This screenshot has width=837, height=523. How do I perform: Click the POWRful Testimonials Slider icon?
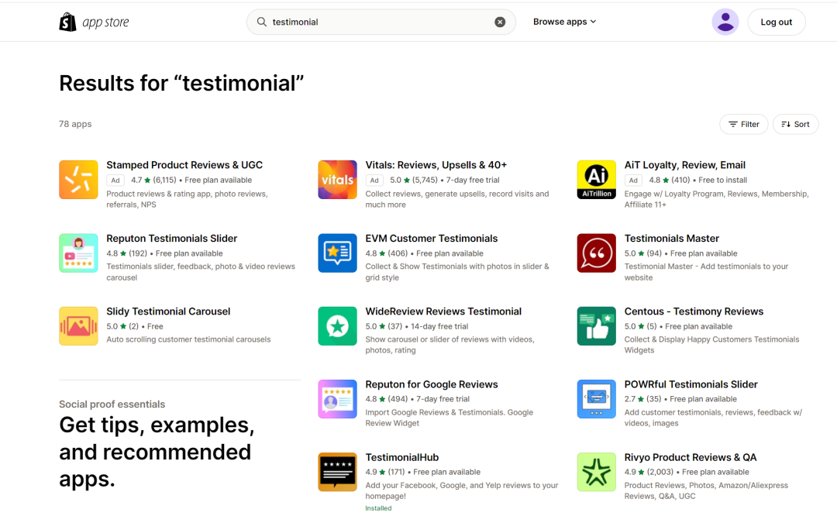(x=596, y=399)
